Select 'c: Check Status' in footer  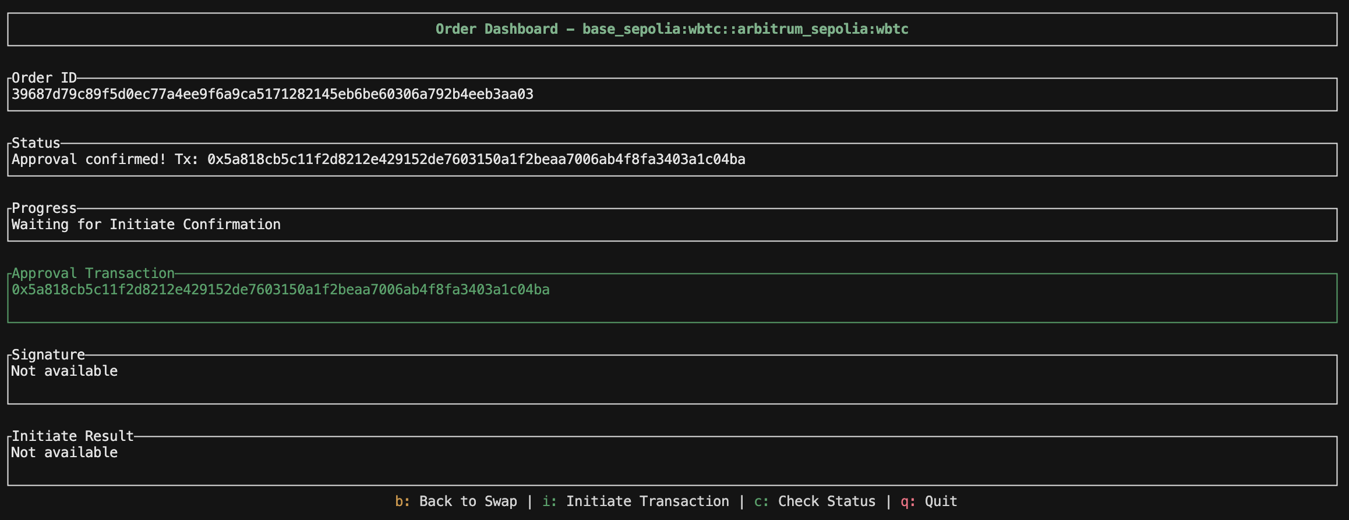tap(815, 501)
